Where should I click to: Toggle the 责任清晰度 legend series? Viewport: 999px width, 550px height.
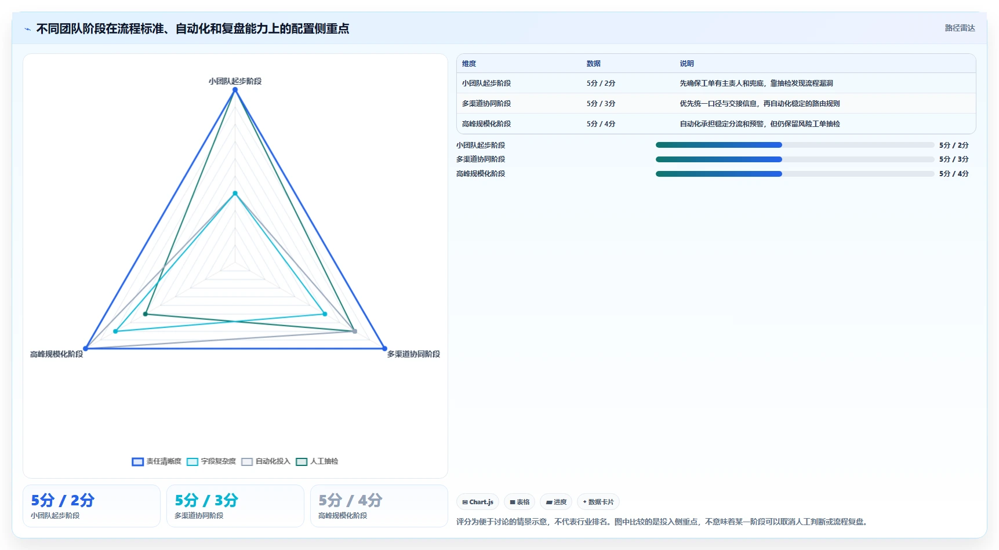tap(157, 461)
